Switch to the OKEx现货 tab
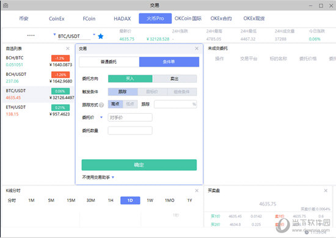 pyautogui.click(x=254, y=18)
